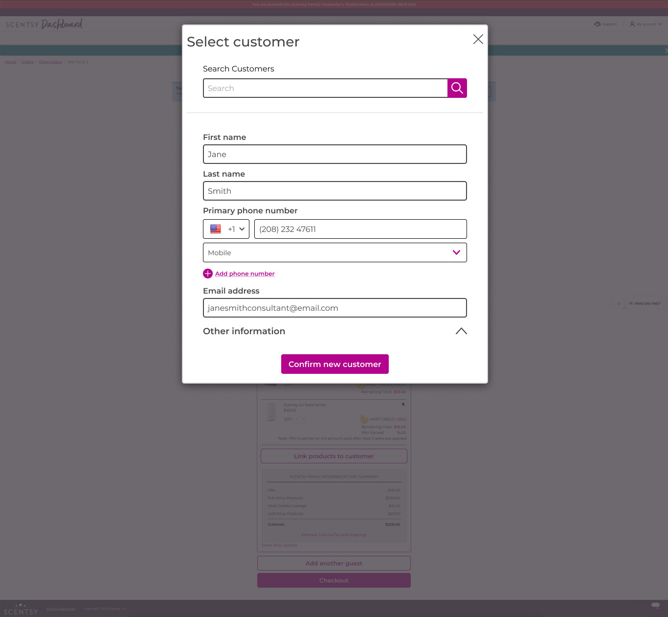
Task: Click the Email address field
Action: [x=335, y=308]
